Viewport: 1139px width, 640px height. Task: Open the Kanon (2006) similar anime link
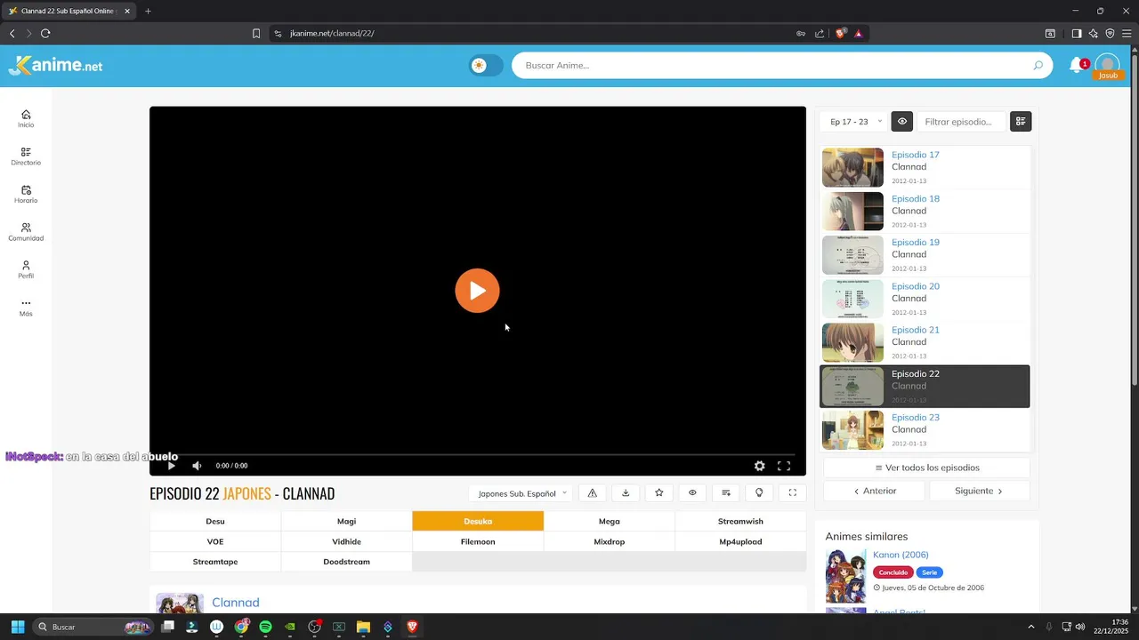click(x=901, y=555)
